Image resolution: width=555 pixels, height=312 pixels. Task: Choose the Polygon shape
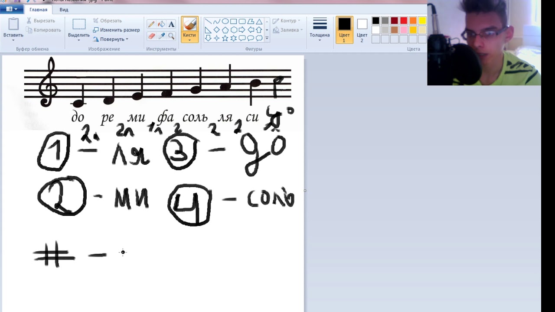click(x=251, y=21)
